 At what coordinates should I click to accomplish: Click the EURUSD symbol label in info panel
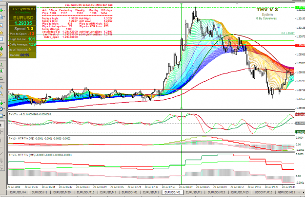tap(23, 18)
